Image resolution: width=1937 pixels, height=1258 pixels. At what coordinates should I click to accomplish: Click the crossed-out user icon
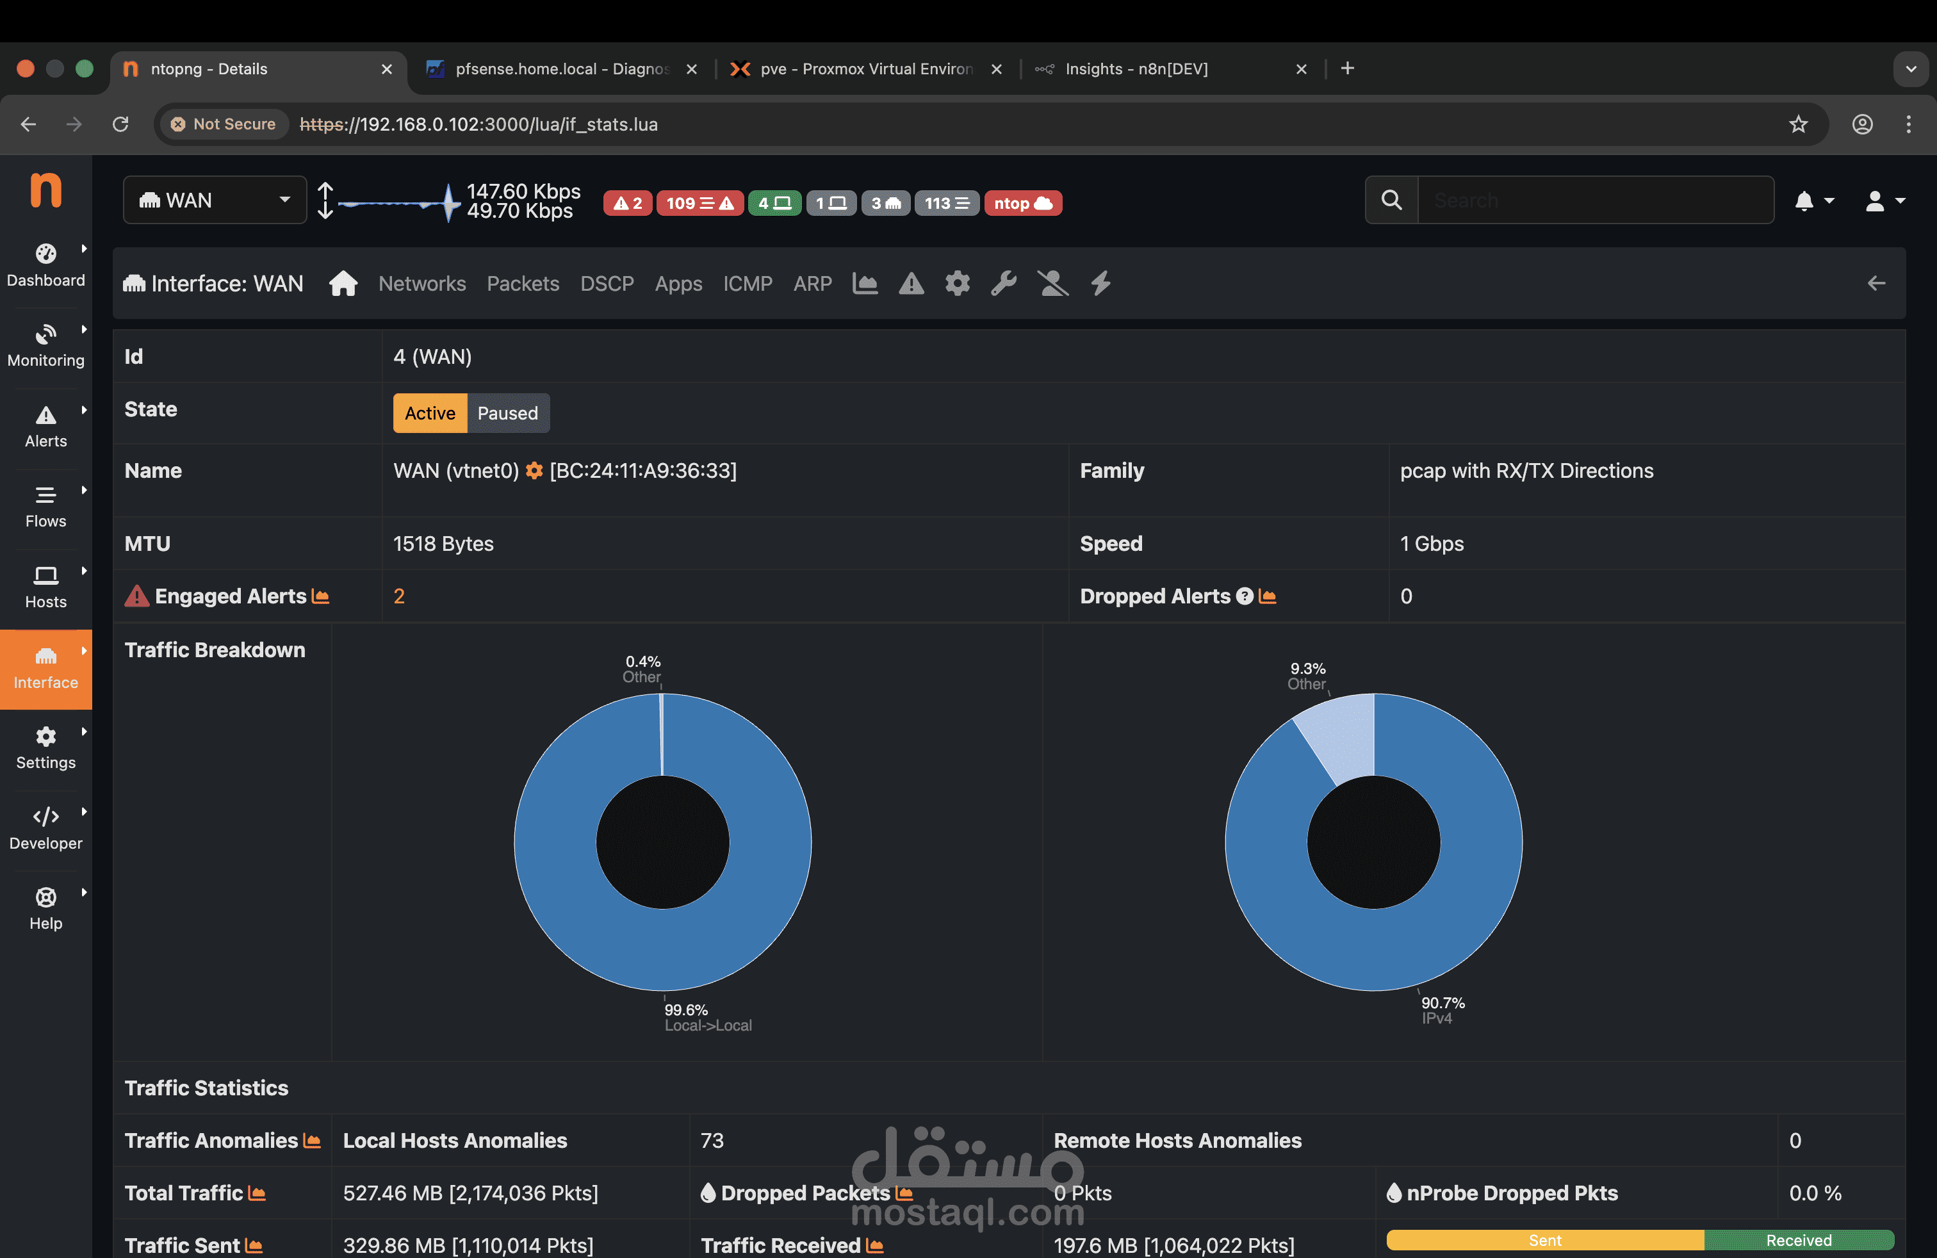[x=1052, y=283]
